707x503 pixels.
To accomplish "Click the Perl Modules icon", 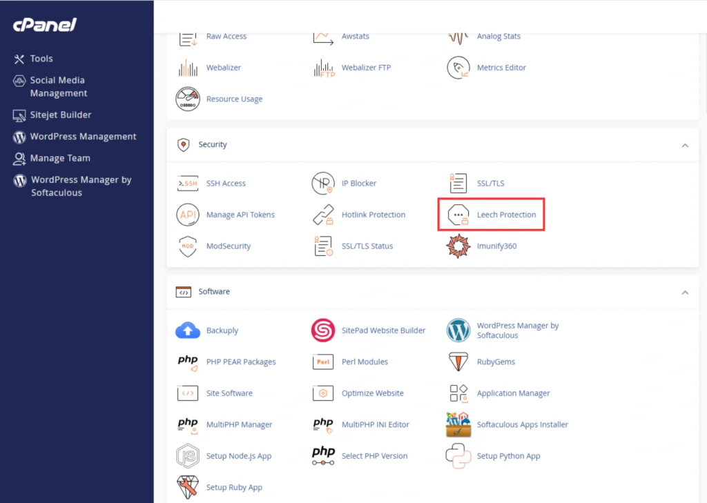I will tap(323, 362).
